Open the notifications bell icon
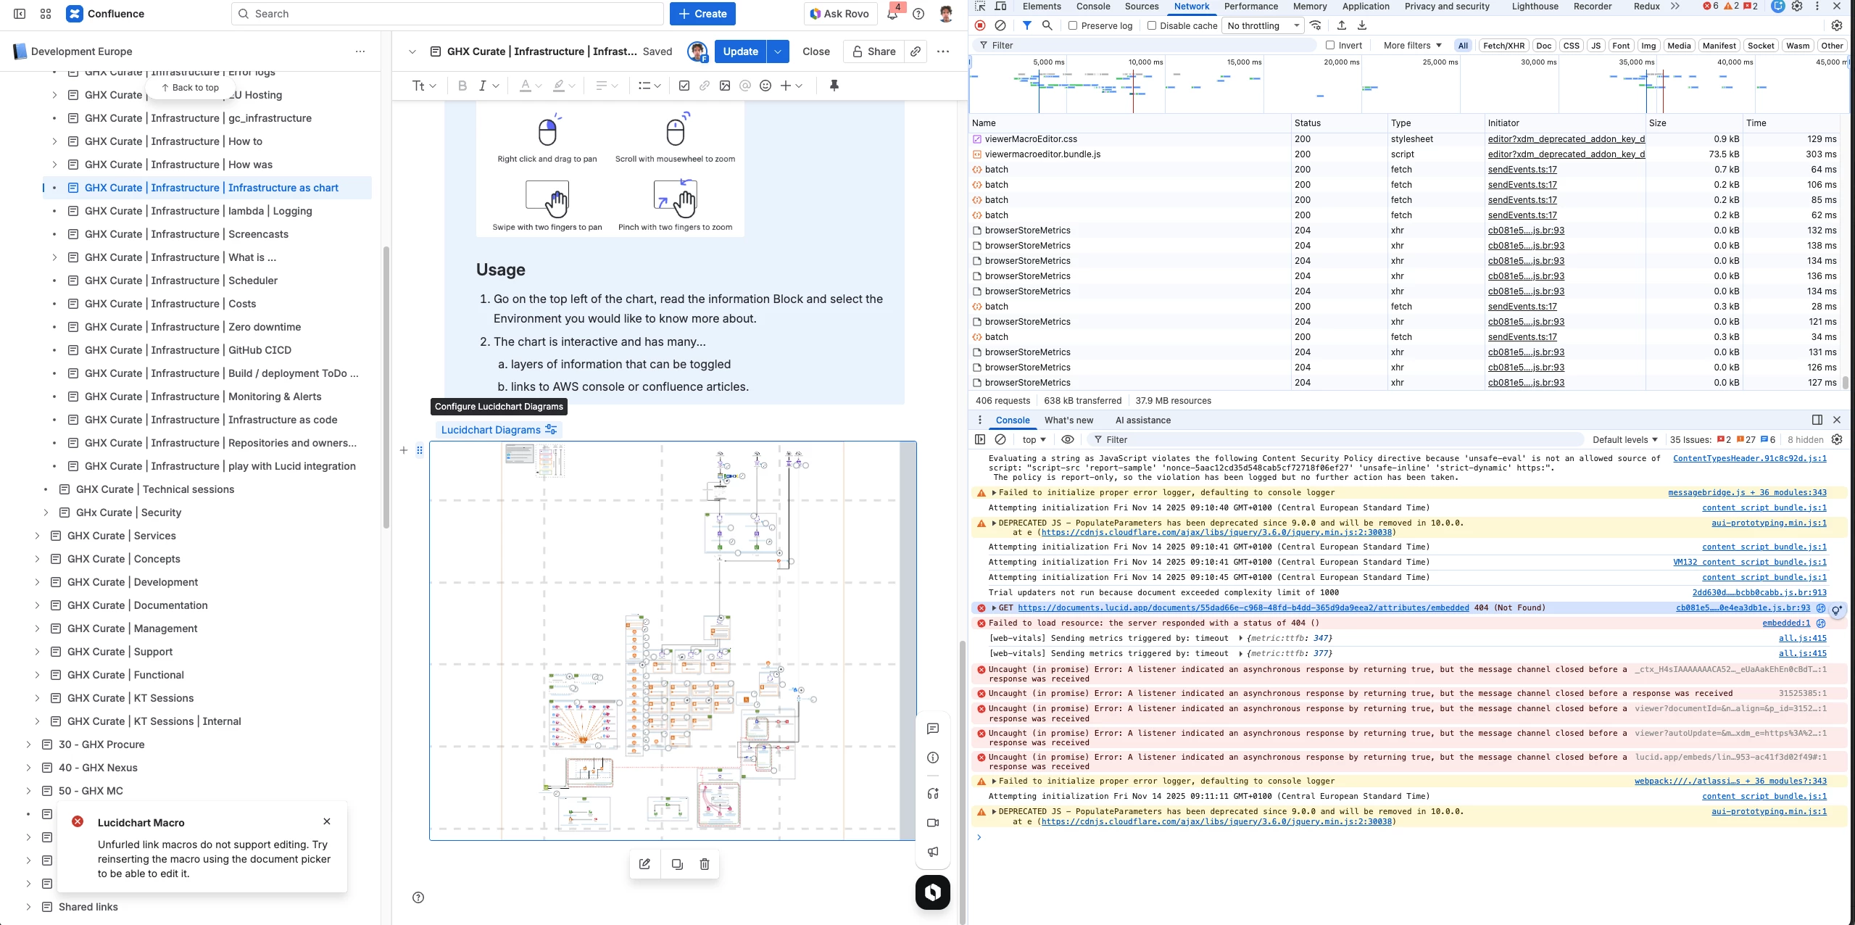Screen dimensions: 1855x925 [892, 14]
